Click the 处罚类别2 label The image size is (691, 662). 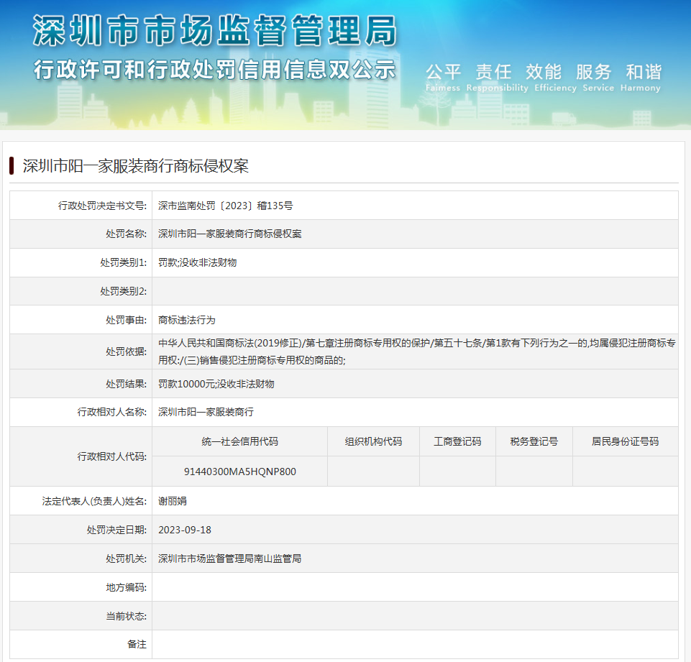[124, 291]
